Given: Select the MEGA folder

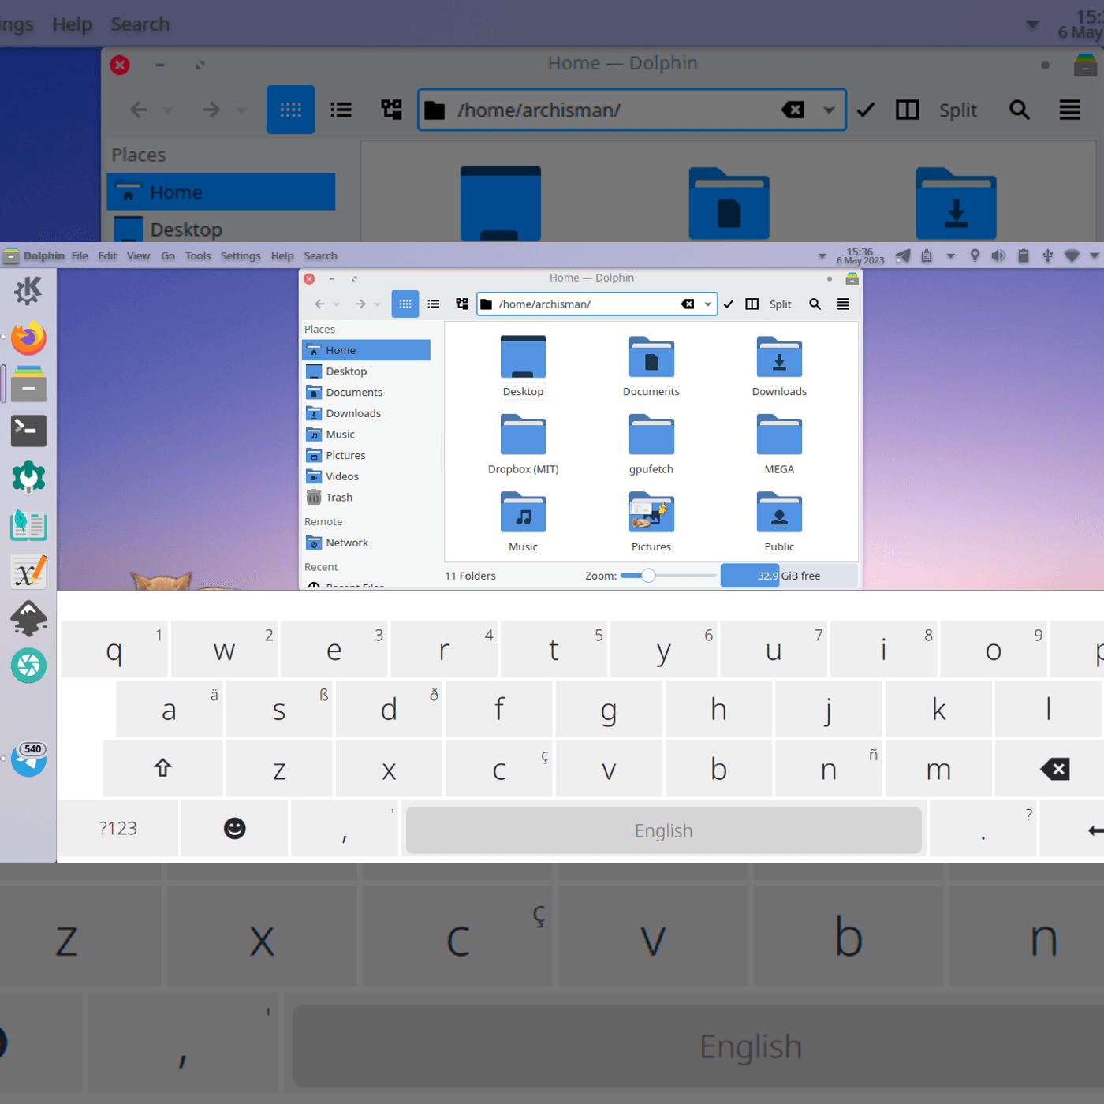Looking at the screenshot, I should click(779, 445).
